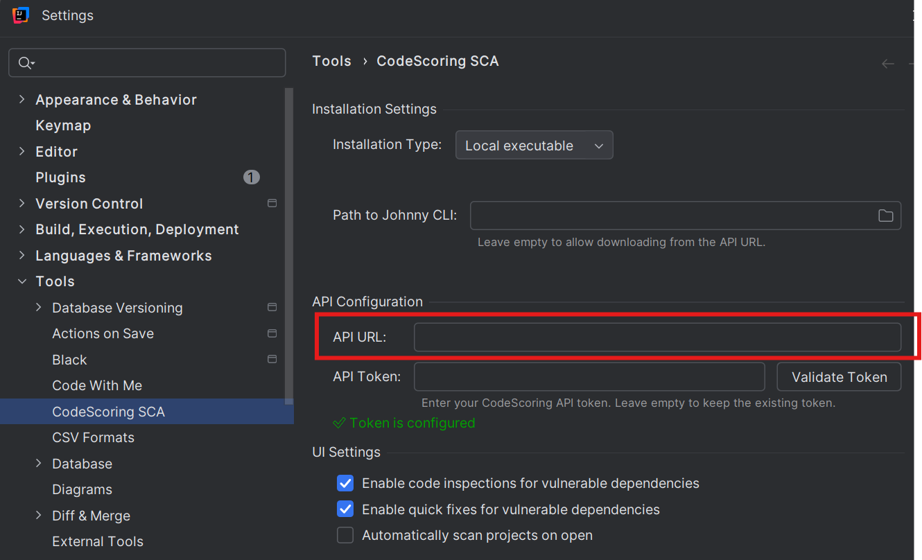922x560 pixels.
Task: Disable quick fixes for vulnerable dependencies
Action: click(345, 509)
